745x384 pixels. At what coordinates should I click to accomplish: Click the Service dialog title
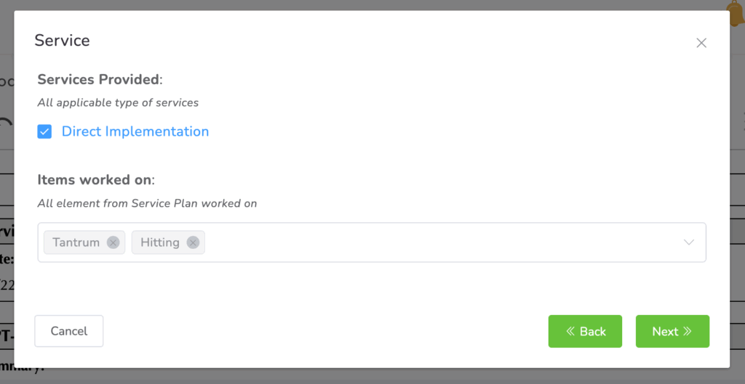63,41
